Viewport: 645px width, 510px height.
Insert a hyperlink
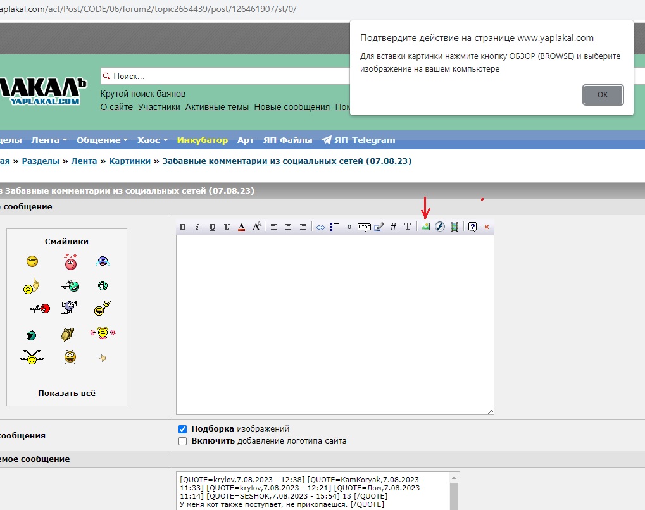click(320, 227)
